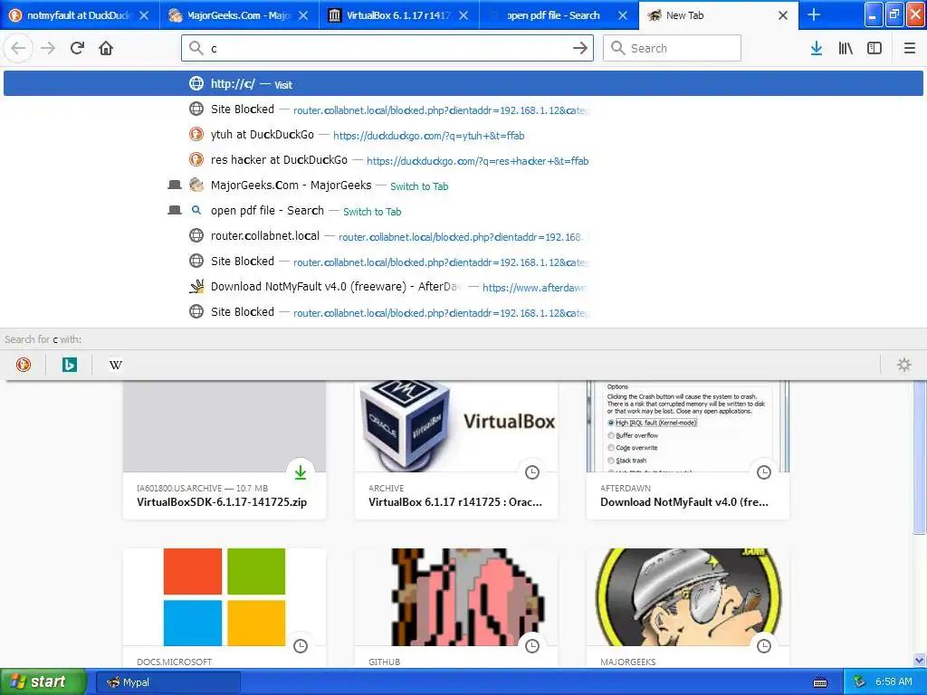Click the history clock on VirtualBox archive tile
The width and height of the screenshot is (927, 695).
(532, 472)
